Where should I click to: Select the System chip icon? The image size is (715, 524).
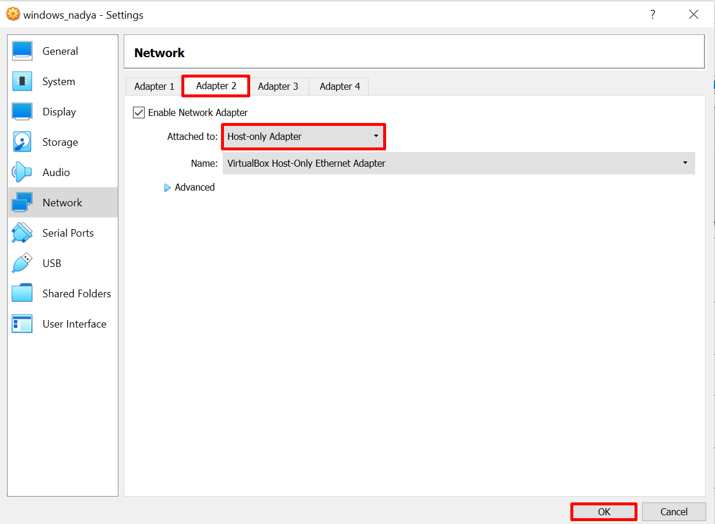(x=22, y=82)
